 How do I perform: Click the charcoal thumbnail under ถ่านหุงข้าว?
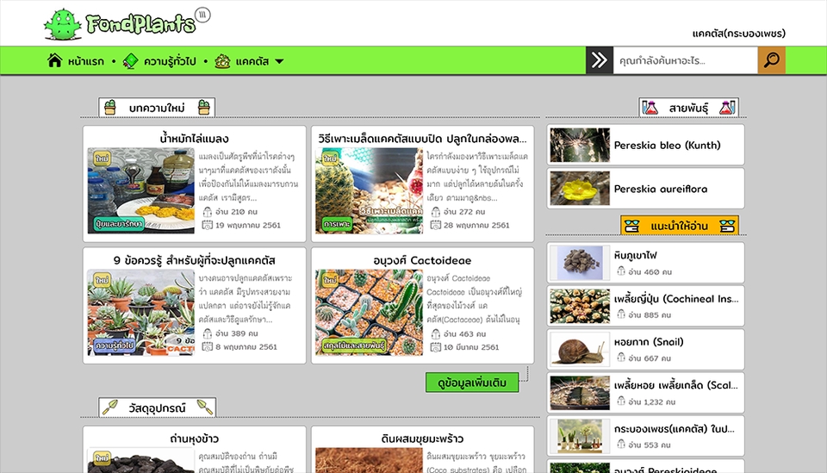coord(140,460)
